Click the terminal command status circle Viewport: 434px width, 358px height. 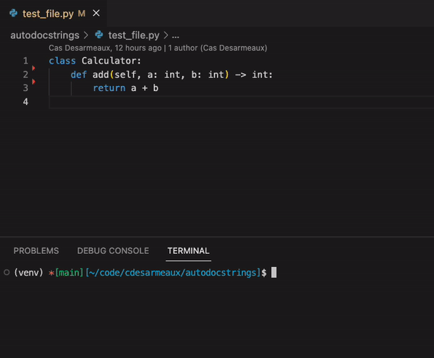point(7,273)
